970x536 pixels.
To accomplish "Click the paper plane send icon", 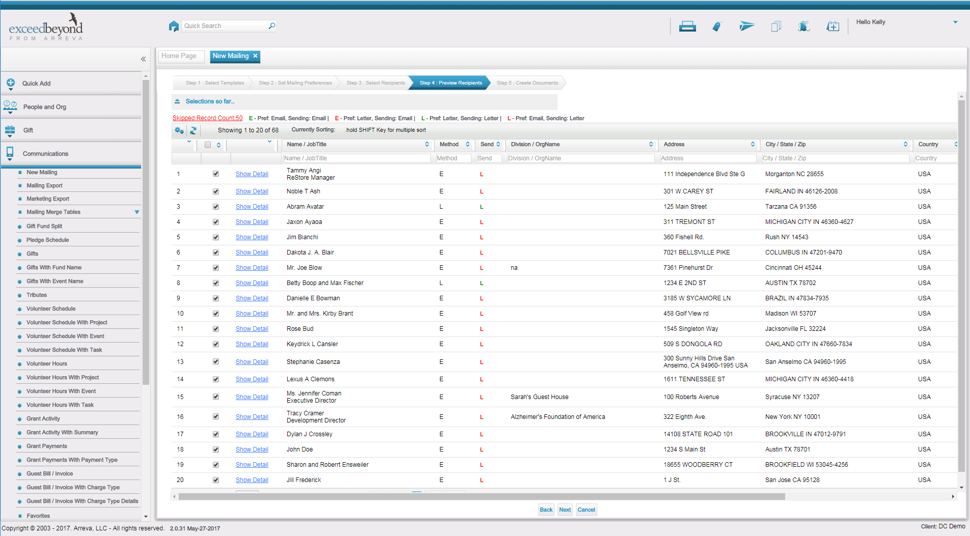I will (746, 26).
